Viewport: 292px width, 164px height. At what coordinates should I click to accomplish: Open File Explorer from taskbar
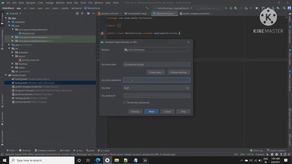pyautogui.click(x=117, y=160)
